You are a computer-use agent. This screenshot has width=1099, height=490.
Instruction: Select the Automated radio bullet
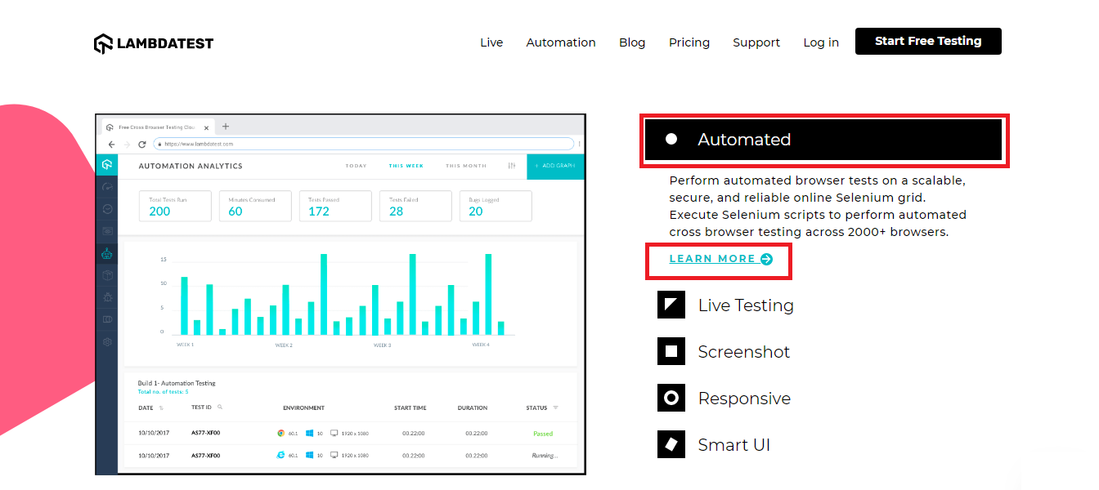point(672,138)
